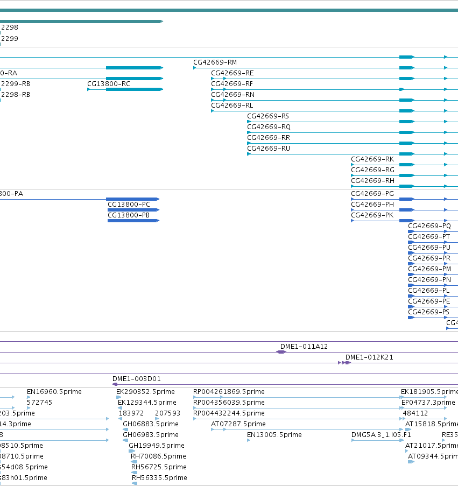Click the purple oval glyph of DME1-011A12
Screen dimensions: 458x486
click(281, 352)
